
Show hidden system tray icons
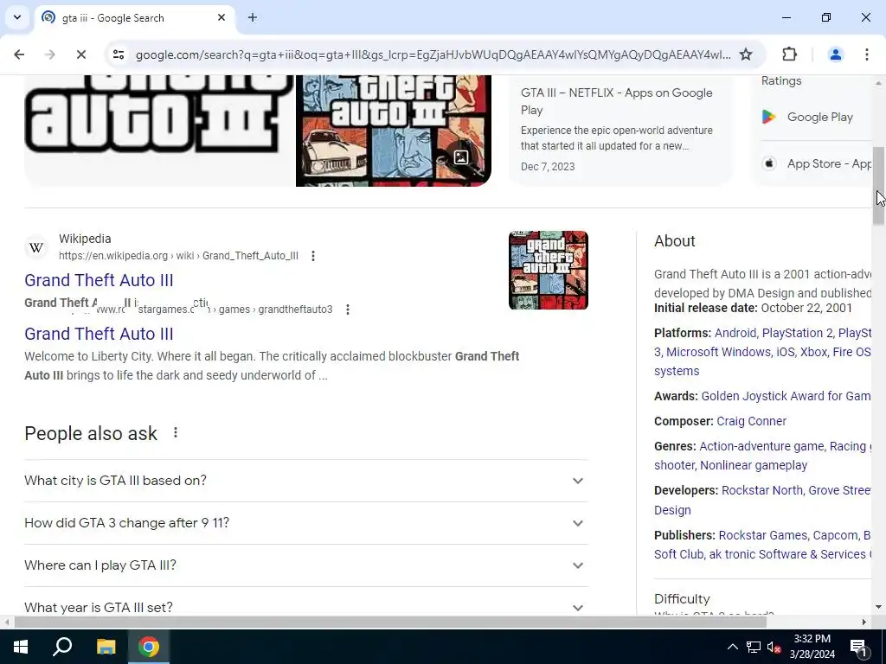pyautogui.click(x=732, y=647)
